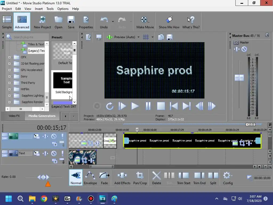Switch to the Media Generators tab

coord(42,116)
